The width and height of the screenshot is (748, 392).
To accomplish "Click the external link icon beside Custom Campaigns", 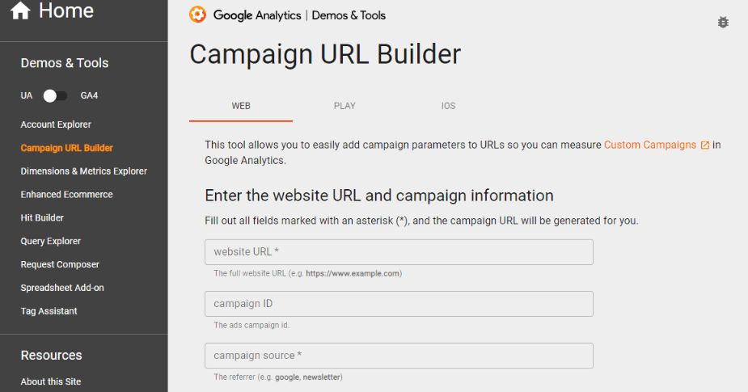I will click(x=705, y=145).
